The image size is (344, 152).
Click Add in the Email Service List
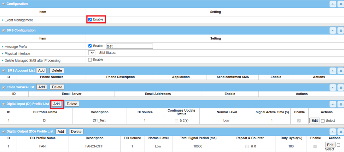(x=42, y=87)
